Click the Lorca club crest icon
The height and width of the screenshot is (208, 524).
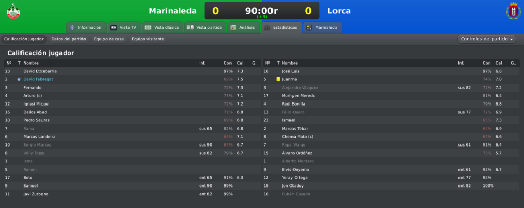(513, 11)
